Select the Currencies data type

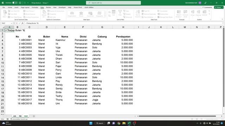point(90,14)
